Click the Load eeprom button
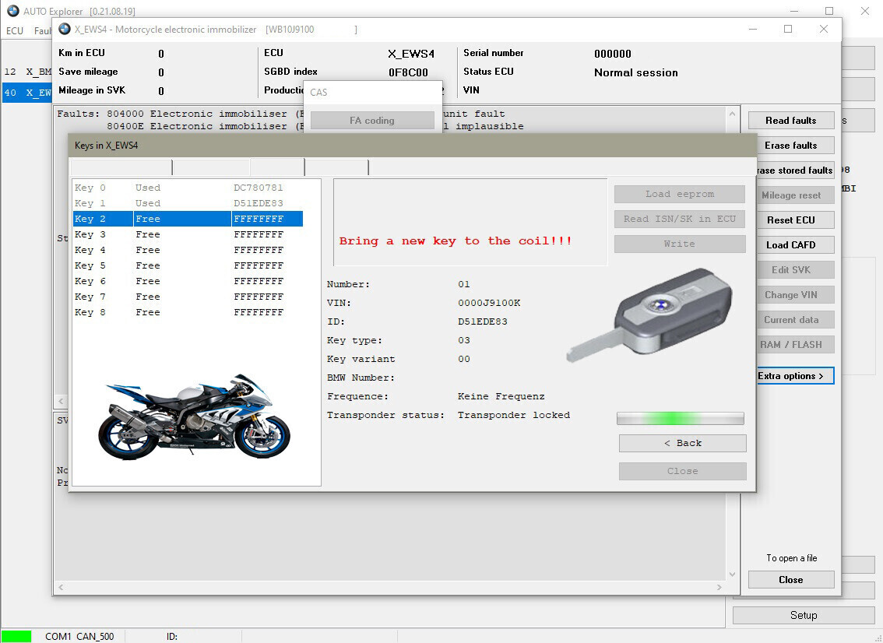This screenshot has height=643, width=883. [x=680, y=194]
